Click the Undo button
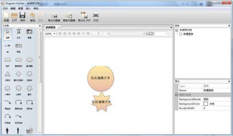 click(x=32, y=17)
